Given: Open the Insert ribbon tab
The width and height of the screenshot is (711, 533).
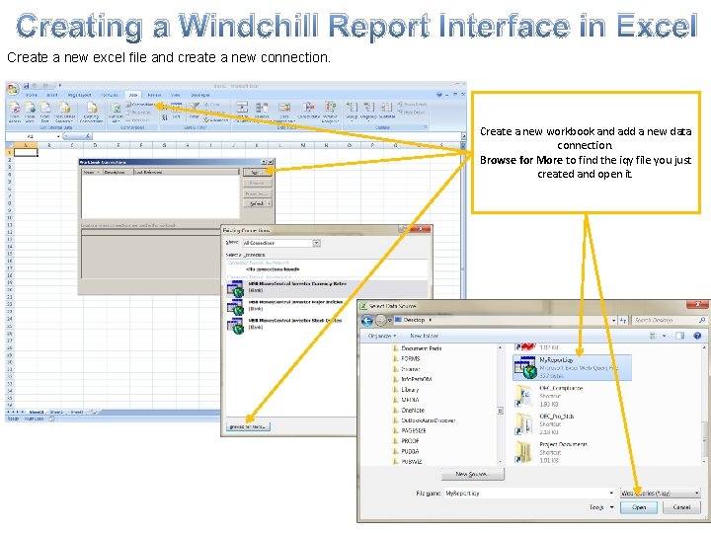Looking at the screenshot, I should point(52,95).
